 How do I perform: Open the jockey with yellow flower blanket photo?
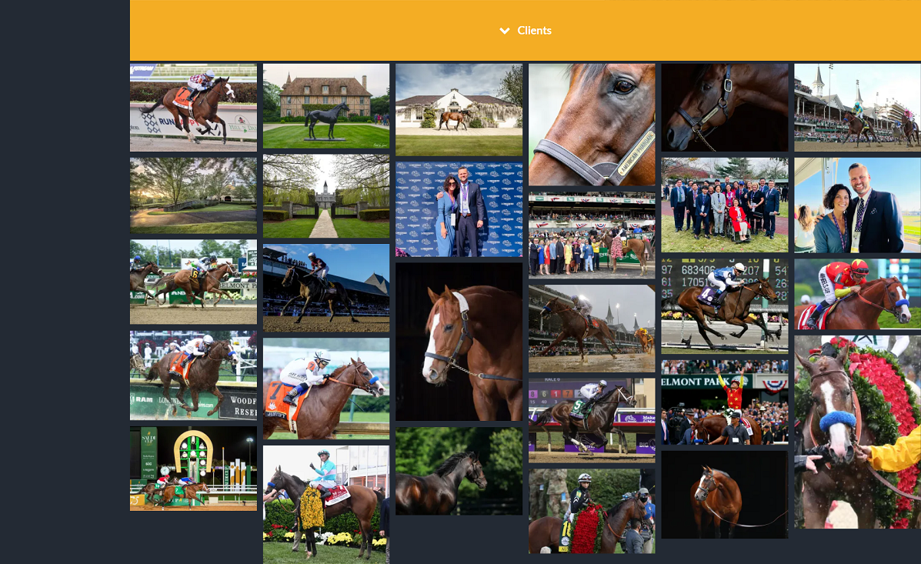[x=326, y=505]
